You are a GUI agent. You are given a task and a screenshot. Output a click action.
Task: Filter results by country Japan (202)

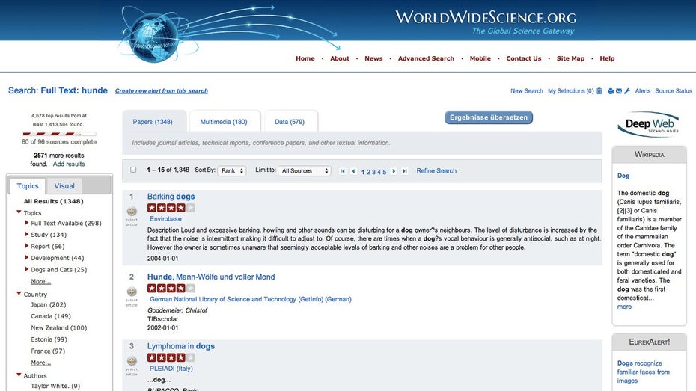48,305
